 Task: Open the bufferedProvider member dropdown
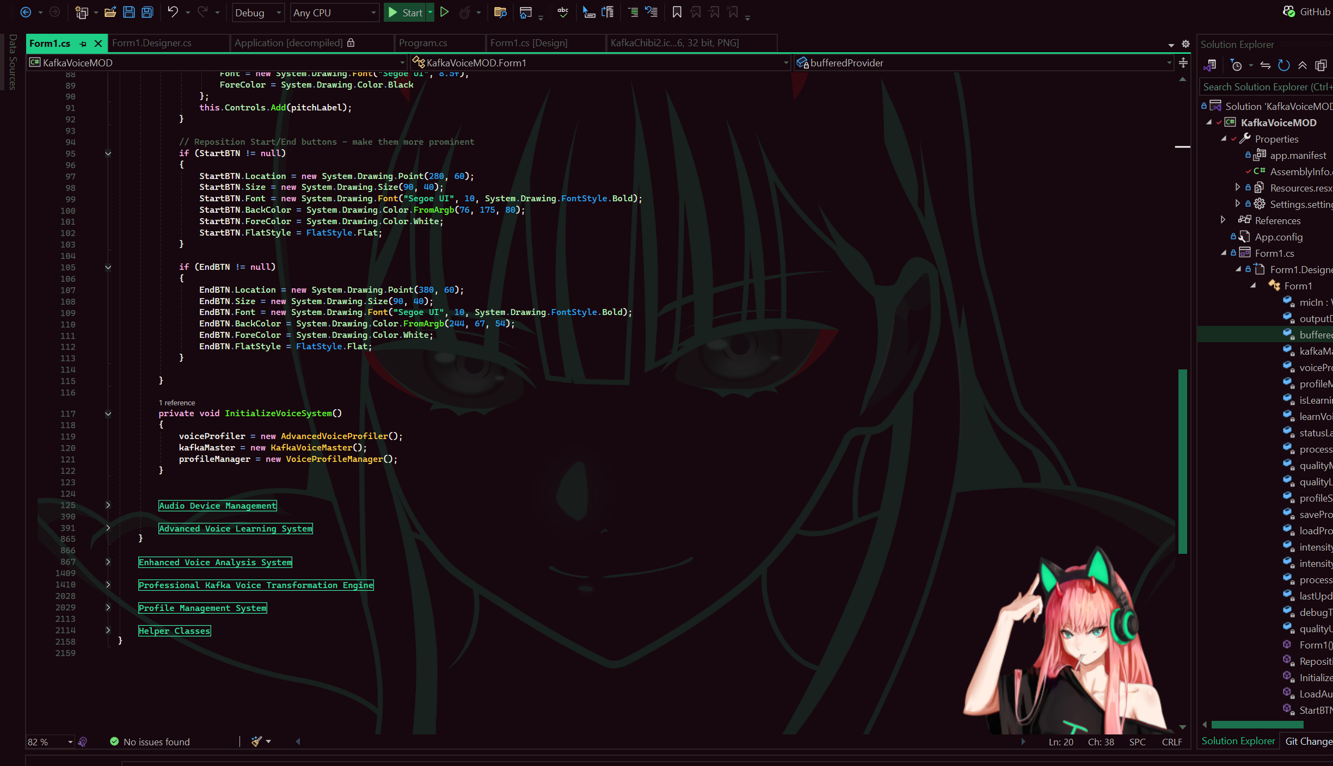984,63
